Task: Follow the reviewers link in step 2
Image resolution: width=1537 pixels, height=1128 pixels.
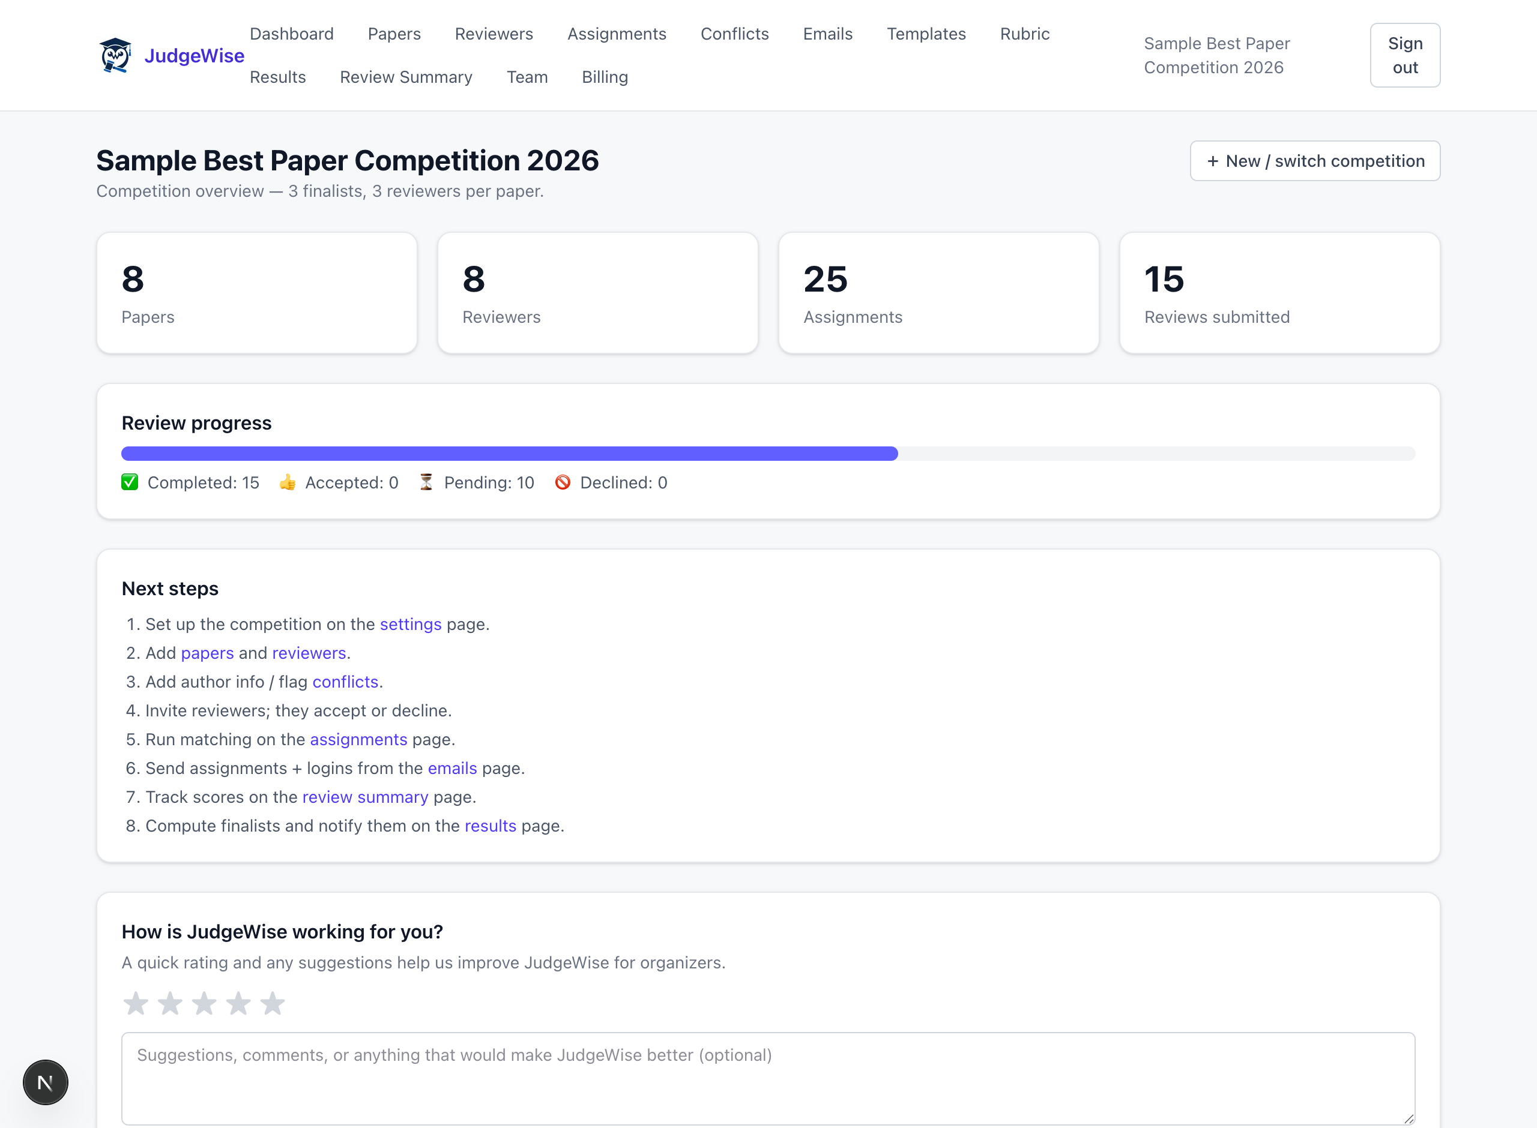Action: 309,653
